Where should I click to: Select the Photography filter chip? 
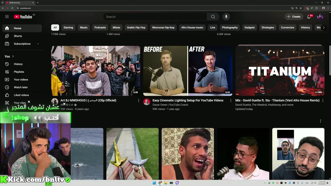230,27
